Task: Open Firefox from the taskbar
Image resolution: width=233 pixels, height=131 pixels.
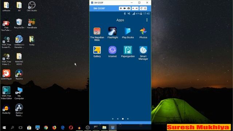Action: (54, 127)
